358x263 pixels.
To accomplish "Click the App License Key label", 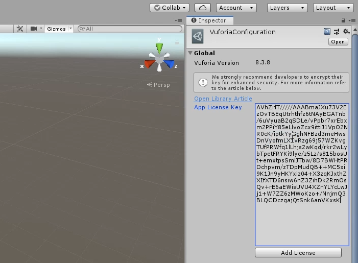I will pos(218,107).
